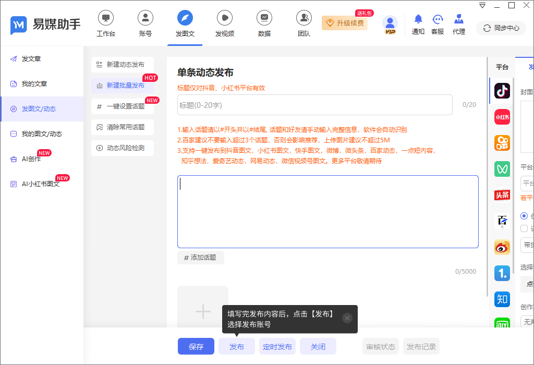The width and height of the screenshot is (534, 365).
Task: Select the 一点 platform icon
Action: [x=502, y=273]
